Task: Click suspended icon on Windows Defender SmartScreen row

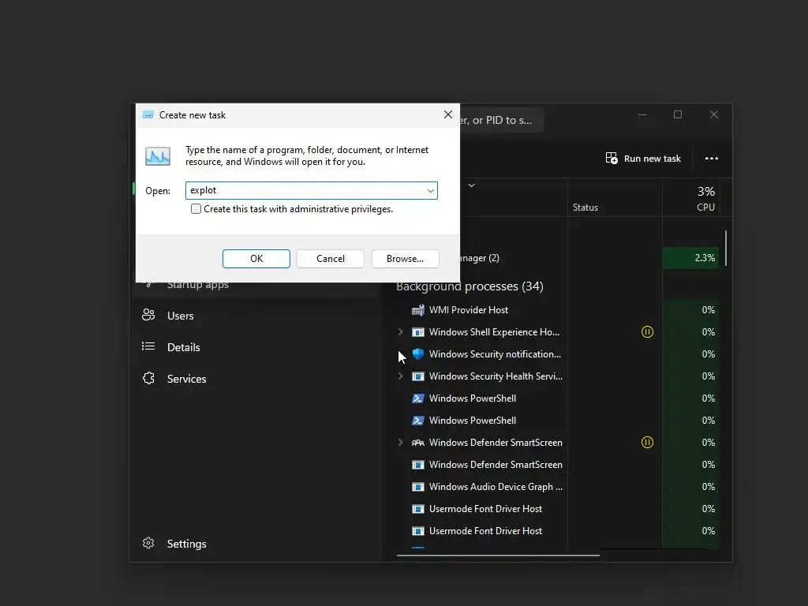Action: (647, 442)
